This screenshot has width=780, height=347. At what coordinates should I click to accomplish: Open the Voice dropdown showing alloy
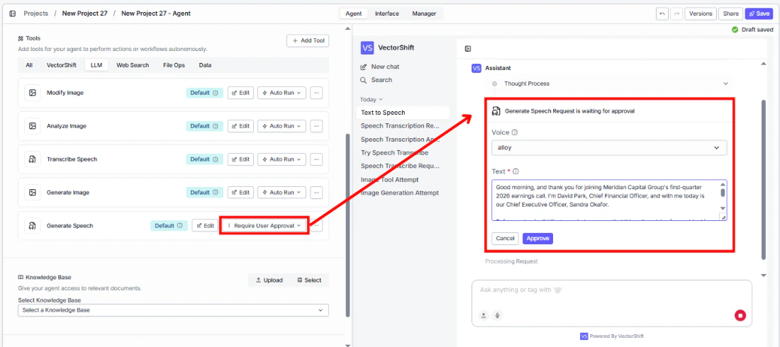[609, 147]
